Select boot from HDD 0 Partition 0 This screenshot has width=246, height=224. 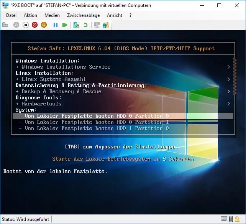coord(123,116)
